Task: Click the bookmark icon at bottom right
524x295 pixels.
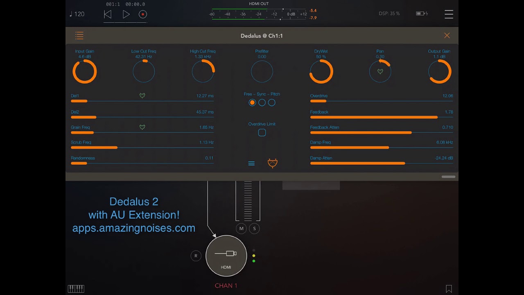Action: coord(449,289)
